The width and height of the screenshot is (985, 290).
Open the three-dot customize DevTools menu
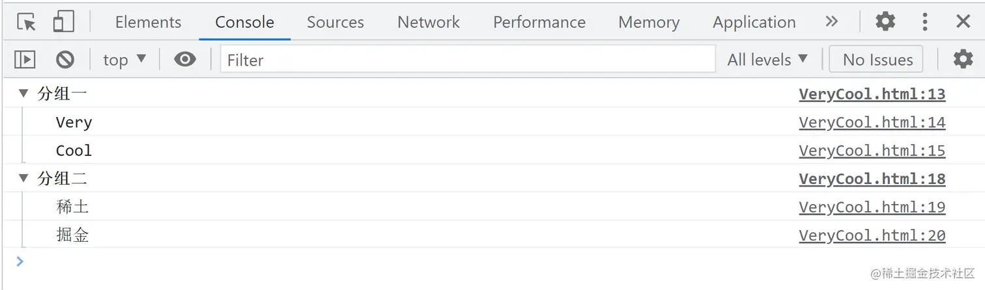click(924, 22)
